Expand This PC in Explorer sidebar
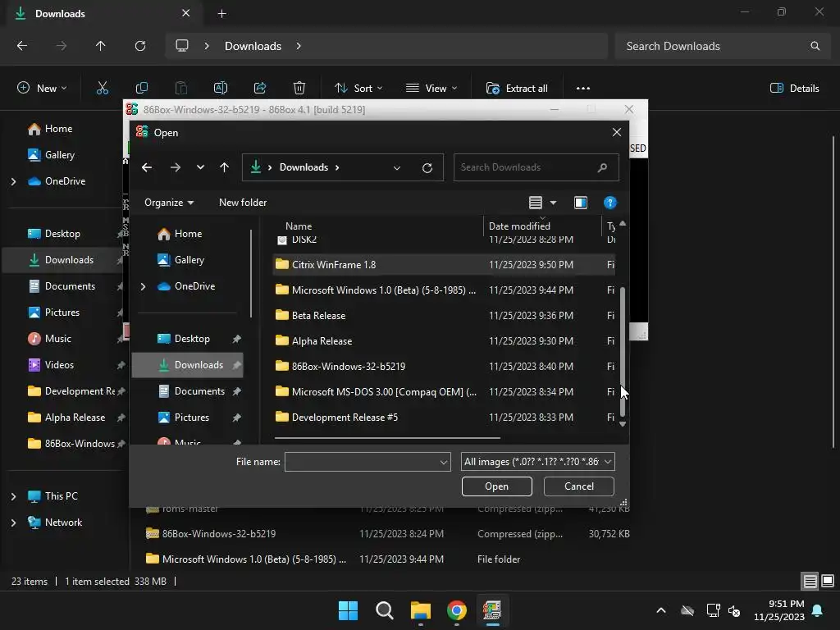840x630 pixels. pos(13,496)
